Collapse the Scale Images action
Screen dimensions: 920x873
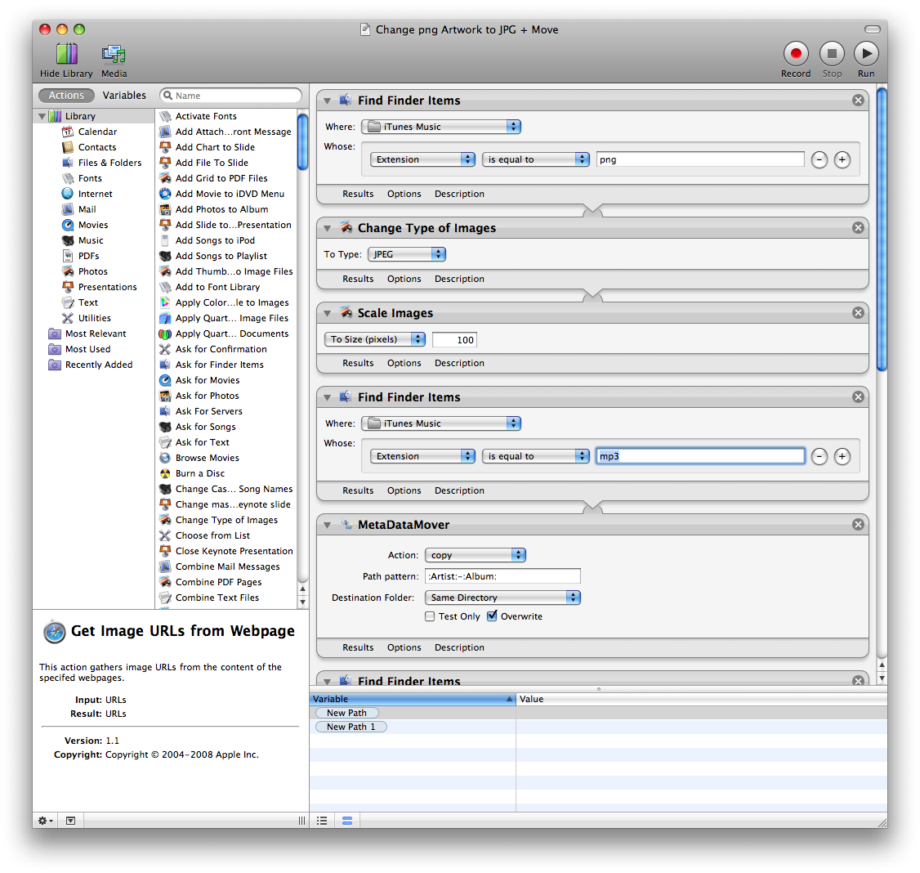[328, 313]
